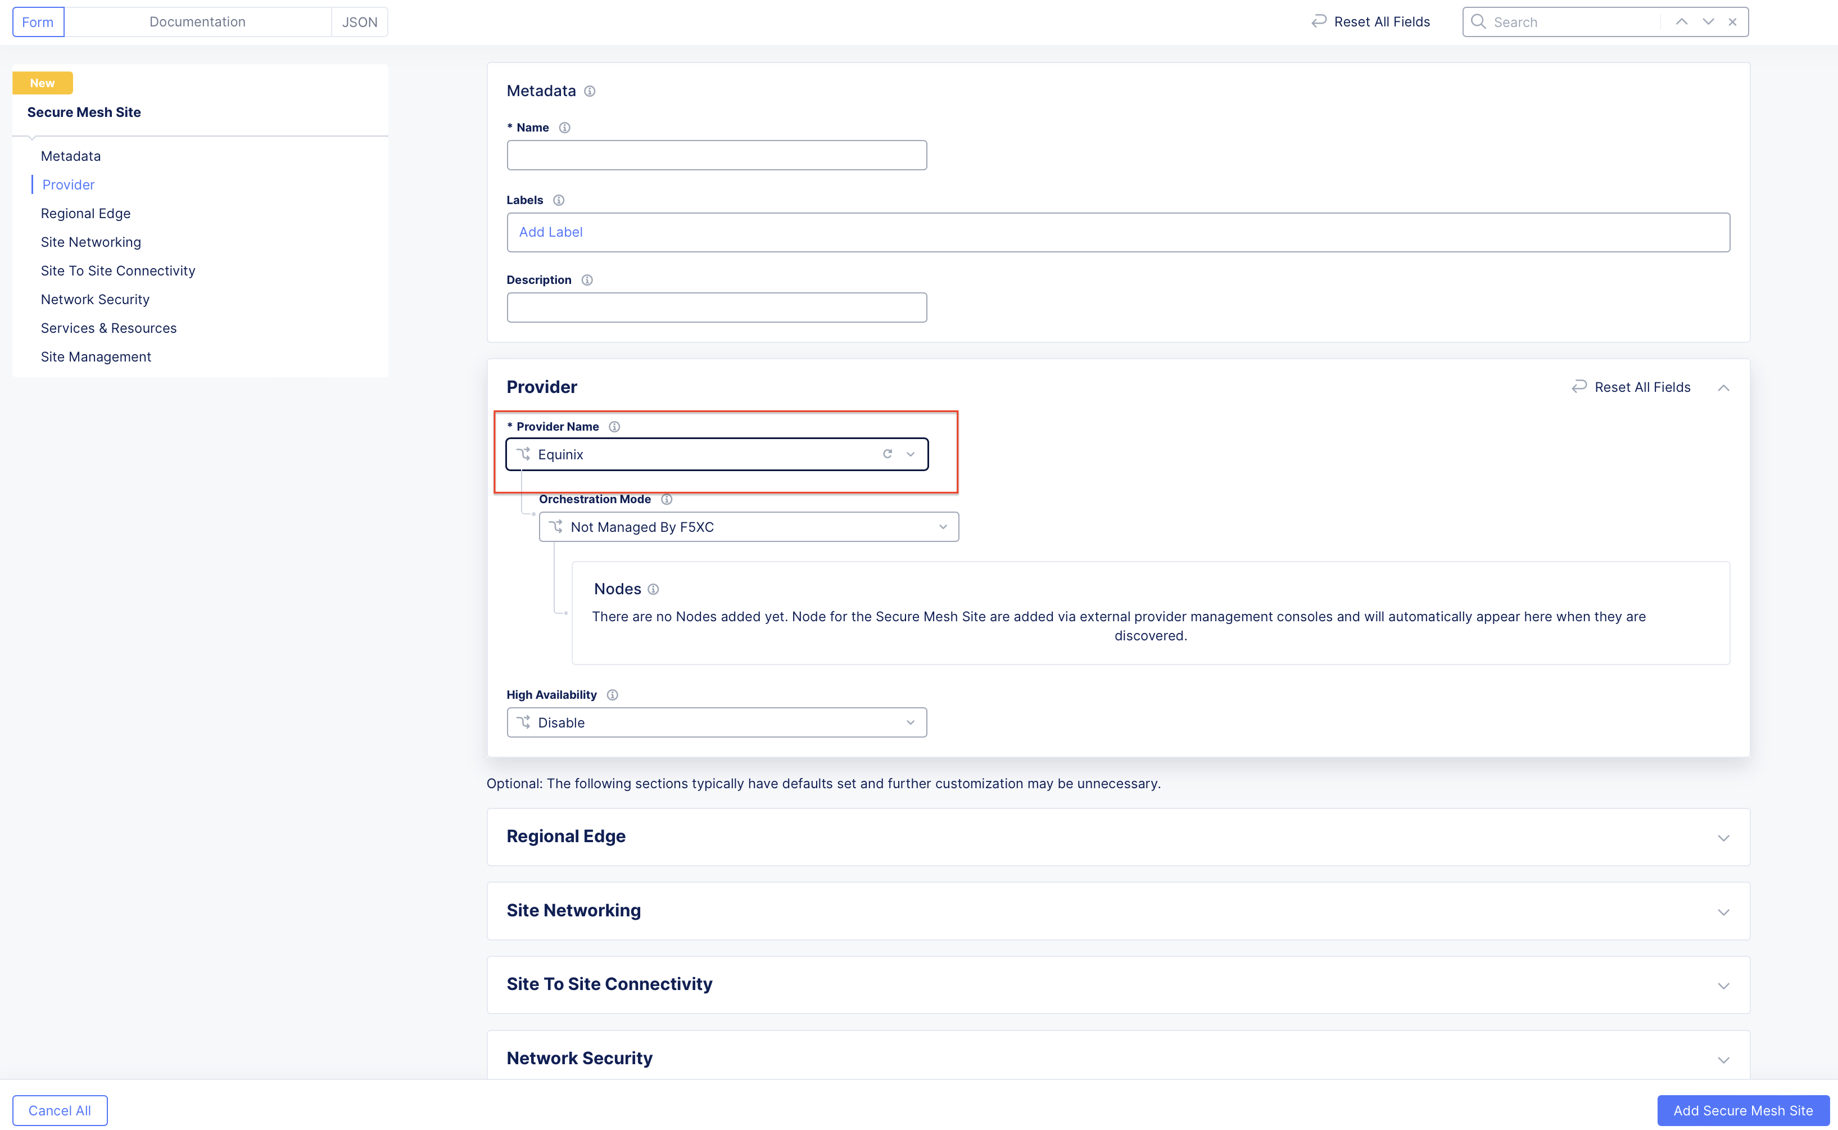Open the Provider Name dropdown
The image size is (1838, 1130).
910,454
